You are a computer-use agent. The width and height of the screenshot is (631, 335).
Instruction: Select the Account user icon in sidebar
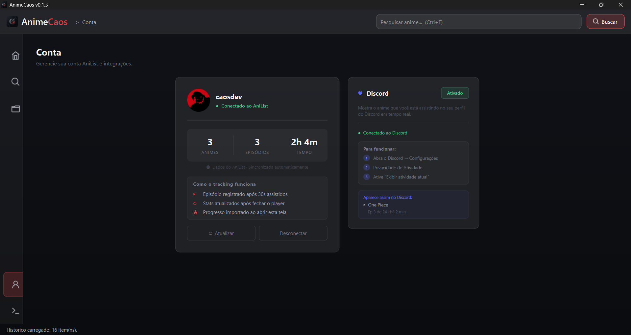[13, 284]
